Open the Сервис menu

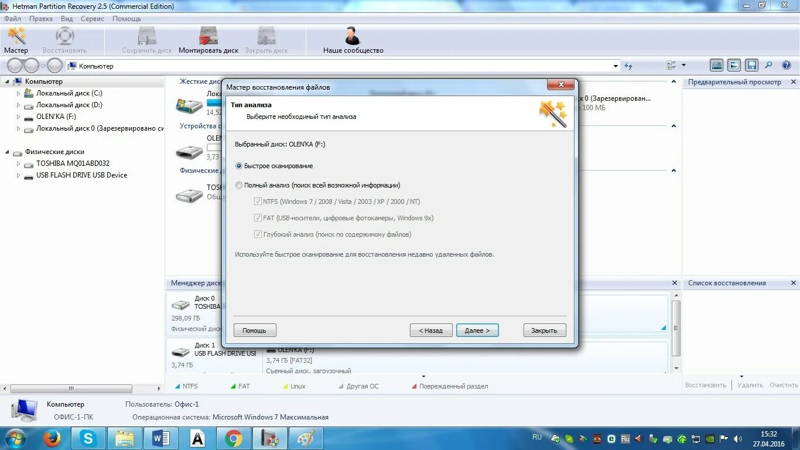[x=93, y=19]
